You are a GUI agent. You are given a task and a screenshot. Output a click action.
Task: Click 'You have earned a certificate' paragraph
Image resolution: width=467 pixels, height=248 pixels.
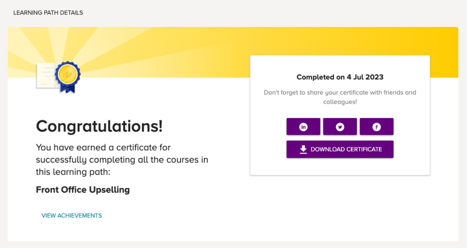pos(122,160)
